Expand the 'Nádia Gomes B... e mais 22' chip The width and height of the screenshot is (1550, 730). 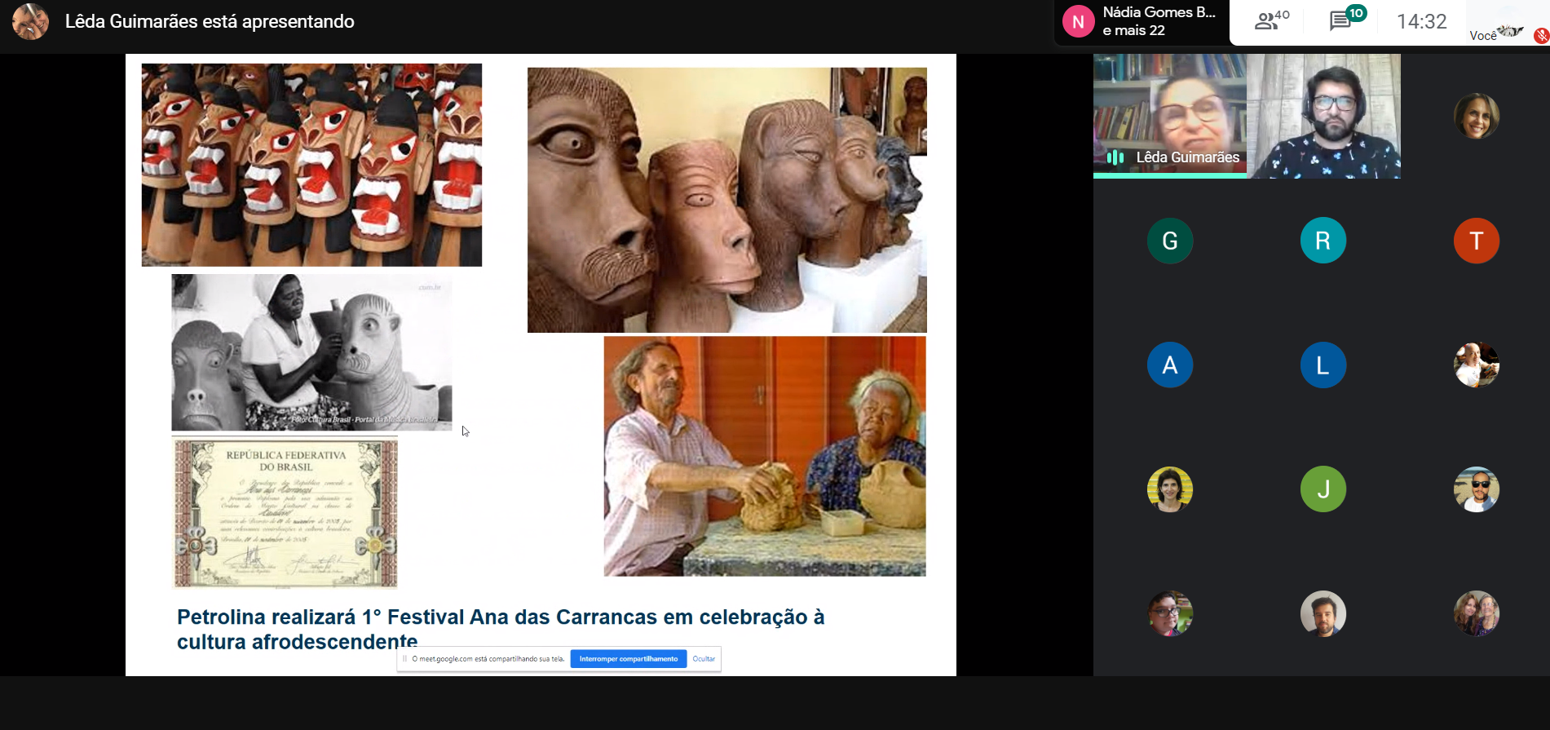(x=1158, y=22)
